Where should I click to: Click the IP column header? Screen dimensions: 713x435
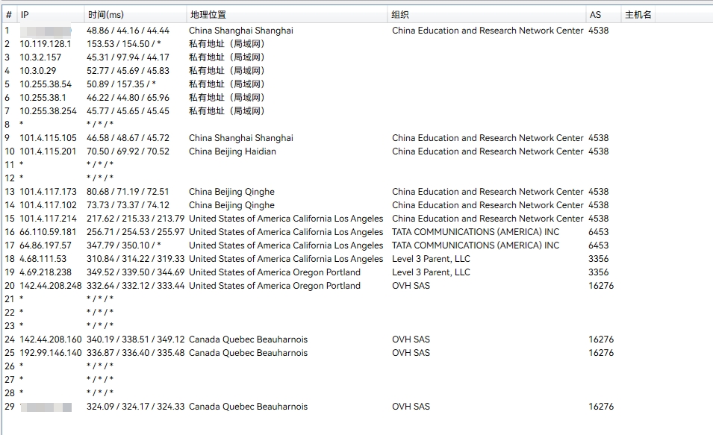(25, 15)
